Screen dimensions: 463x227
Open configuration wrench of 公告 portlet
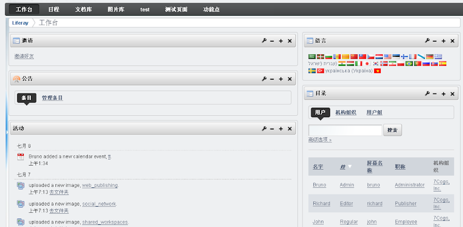[264, 79]
